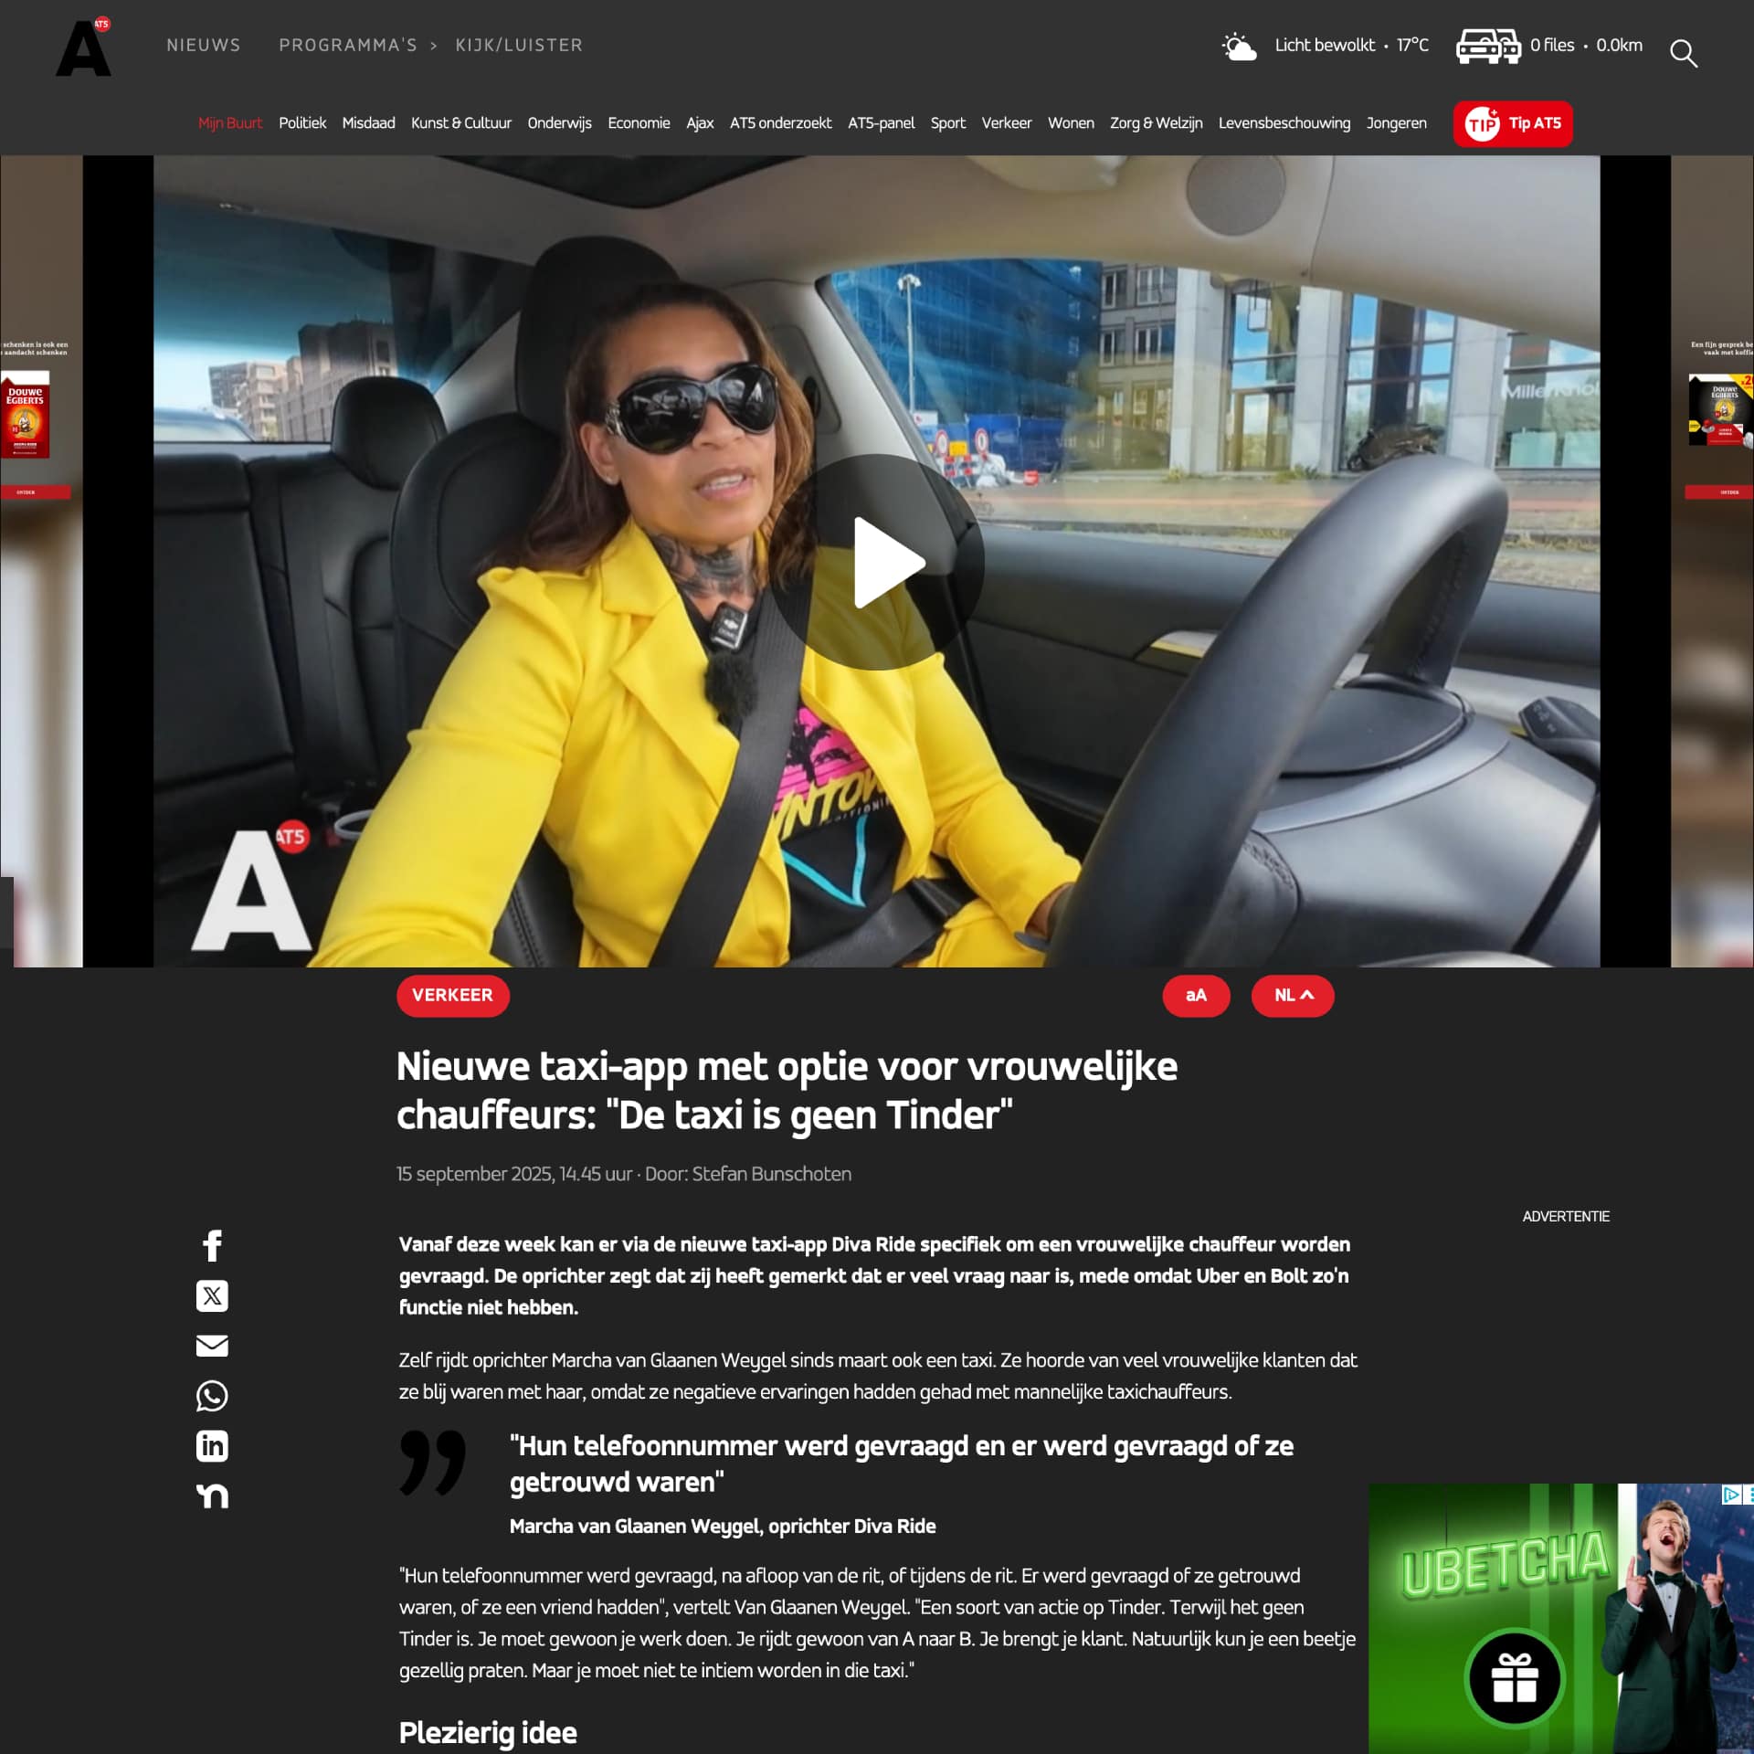Image resolution: width=1754 pixels, height=1754 pixels.
Task: Share article via email envelope icon
Action: [x=212, y=1346]
